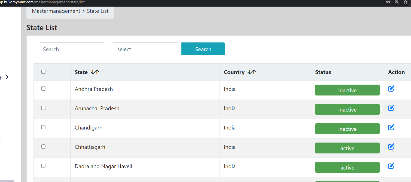The width and height of the screenshot is (411, 182).
Task: Click 'India' in the Andhra Pradesh row
Action: (x=230, y=89)
